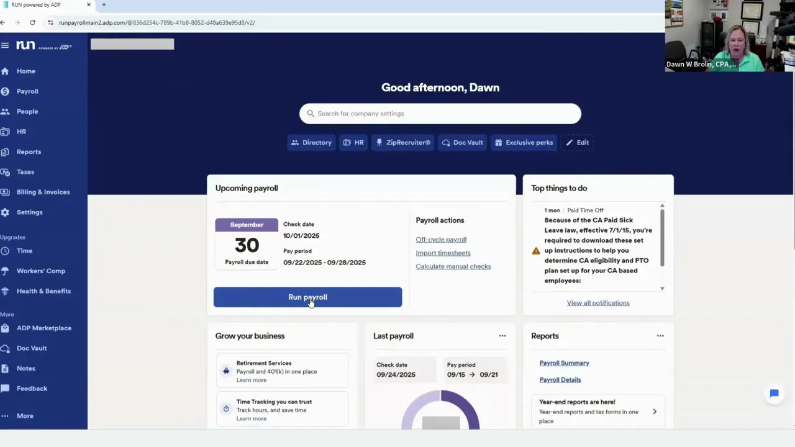Click the Import timesheets link
The width and height of the screenshot is (795, 447).
point(443,253)
